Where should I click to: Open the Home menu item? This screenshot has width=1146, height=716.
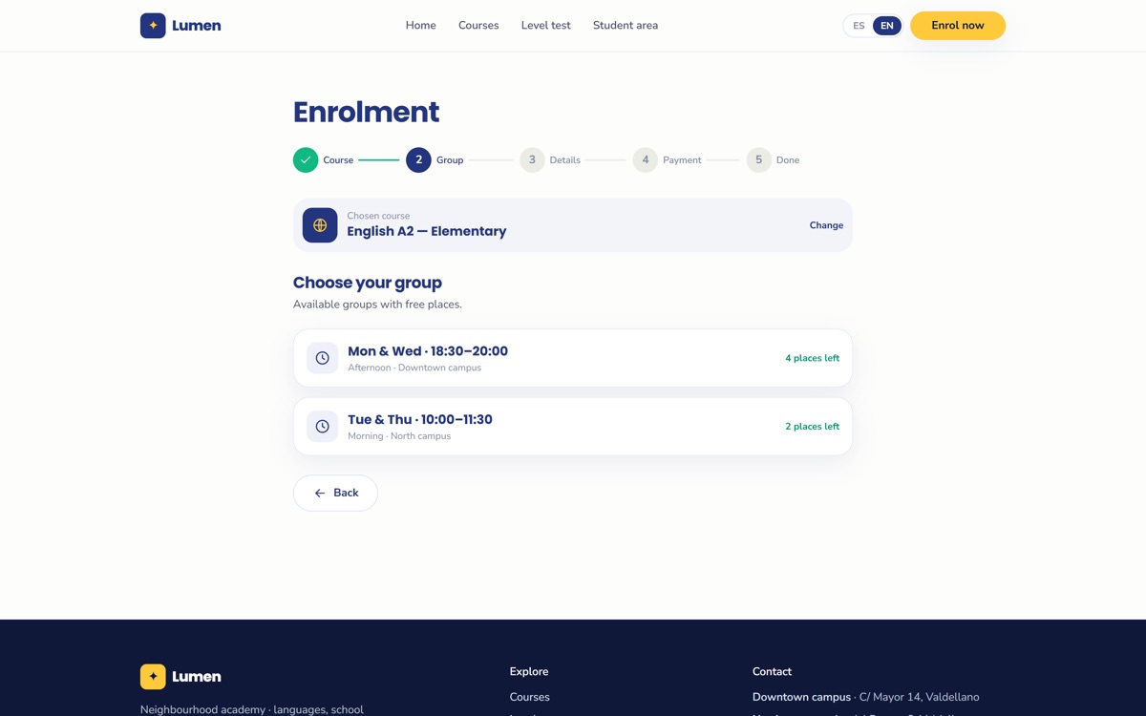pos(421,26)
